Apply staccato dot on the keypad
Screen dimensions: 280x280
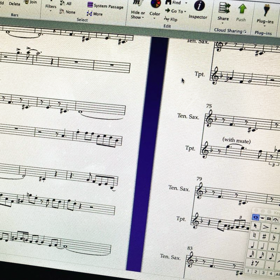tap(276, 228)
